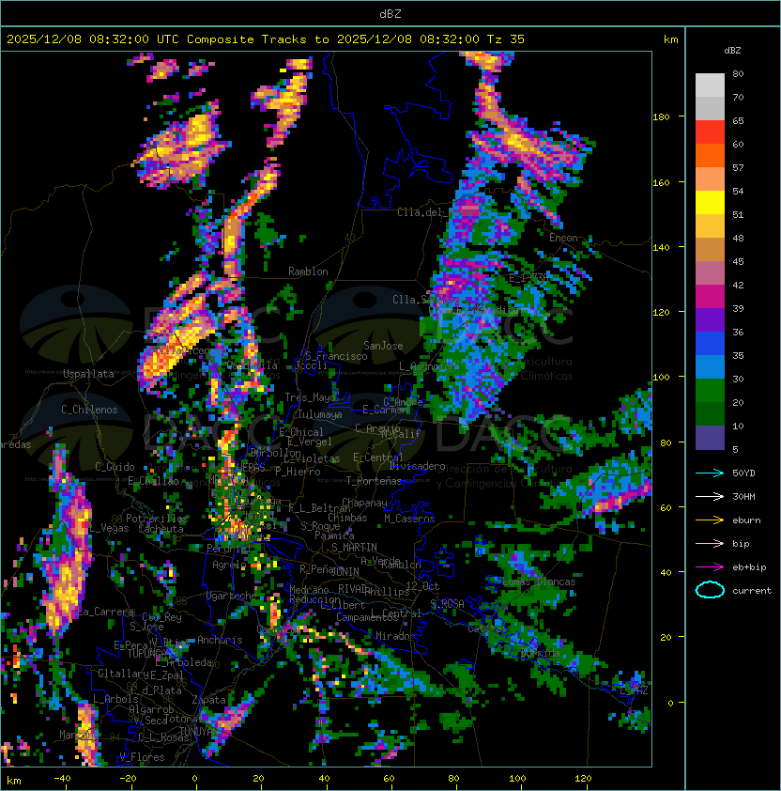Viewport: 781px width, 791px height.
Task: Click the 'C_Chilenos' map label
Action: pyautogui.click(x=89, y=410)
